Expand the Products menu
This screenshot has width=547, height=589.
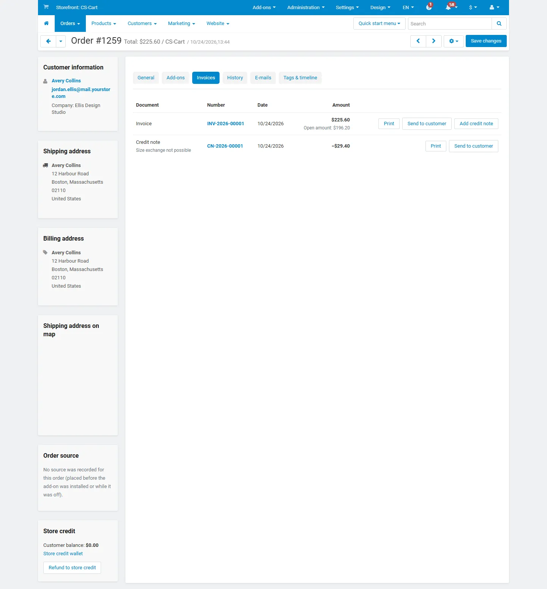point(104,24)
